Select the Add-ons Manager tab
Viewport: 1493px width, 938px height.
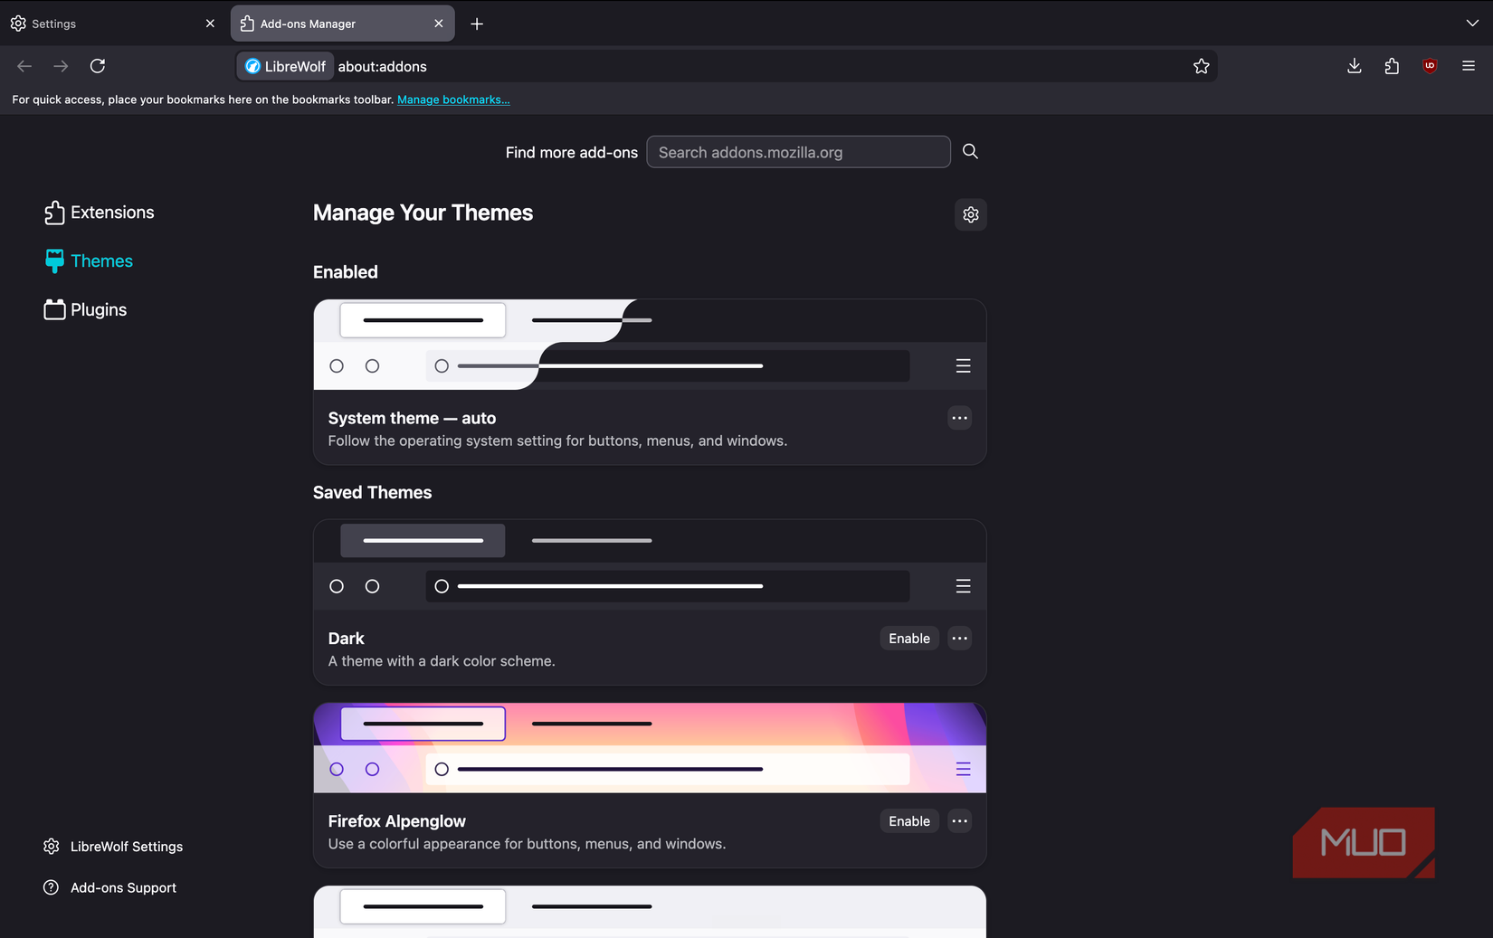pos(342,24)
